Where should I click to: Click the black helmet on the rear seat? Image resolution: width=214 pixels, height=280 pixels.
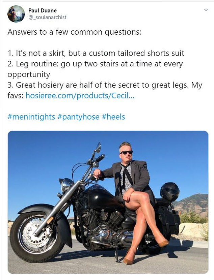tap(169, 191)
